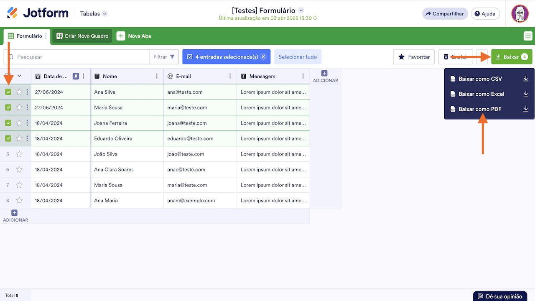Uncheck the Maria Sousa 27/06/2024 checkbox
Screen dimensions: 535x301
click(x=8, y=107)
